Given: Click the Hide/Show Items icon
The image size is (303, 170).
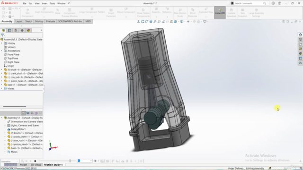Looking at the screenshot, I should [188, 22].
